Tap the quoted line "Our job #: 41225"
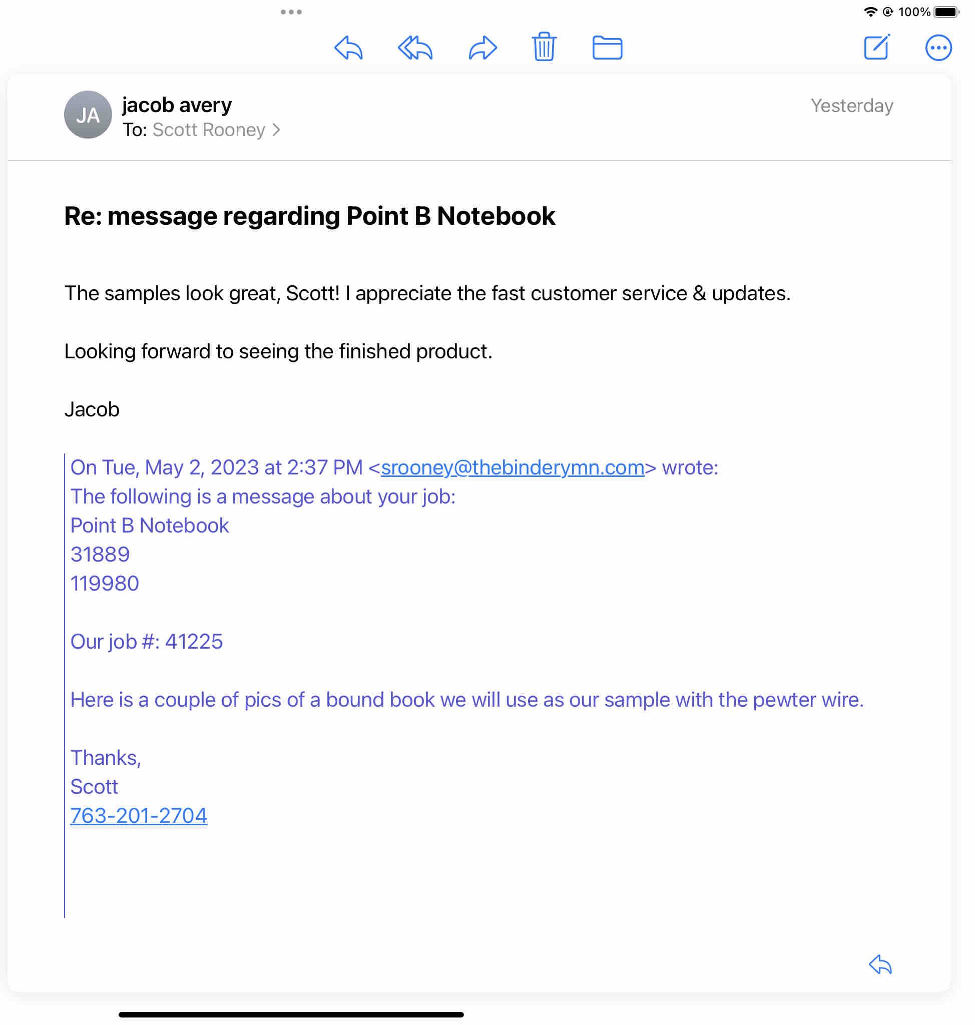This screenshot has width=975, height=1025. click(147, 642)
